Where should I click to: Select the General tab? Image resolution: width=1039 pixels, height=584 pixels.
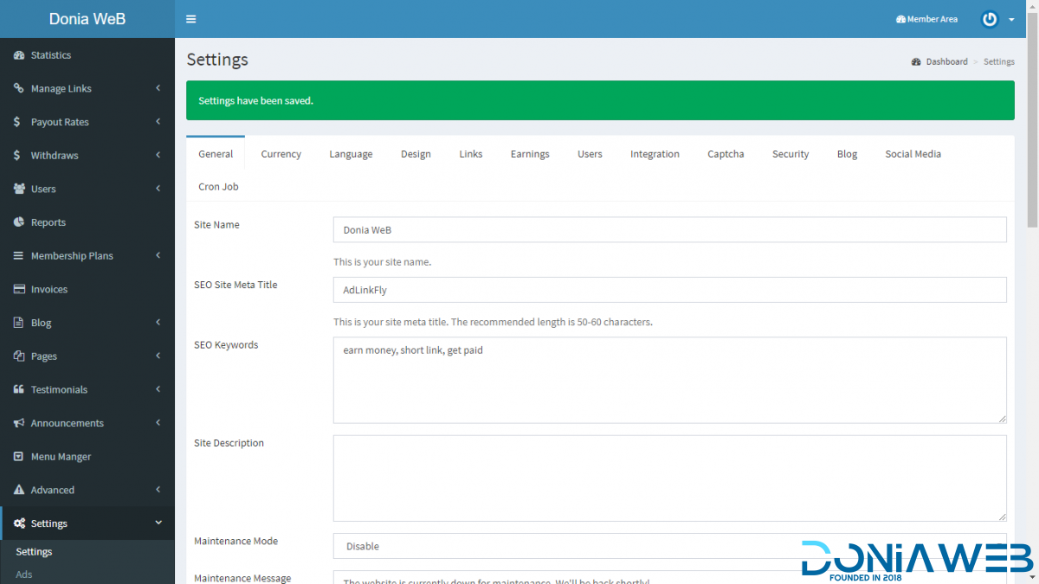(216, 154)
